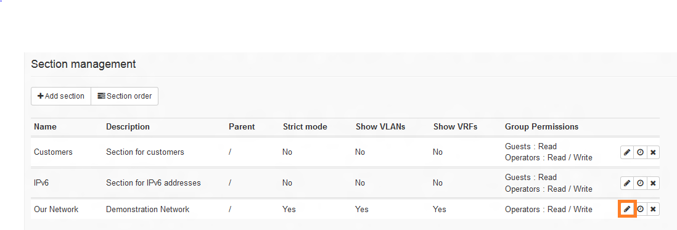Click the Strict mode column header
Screen dimensions: 677x230
[305, 127]
